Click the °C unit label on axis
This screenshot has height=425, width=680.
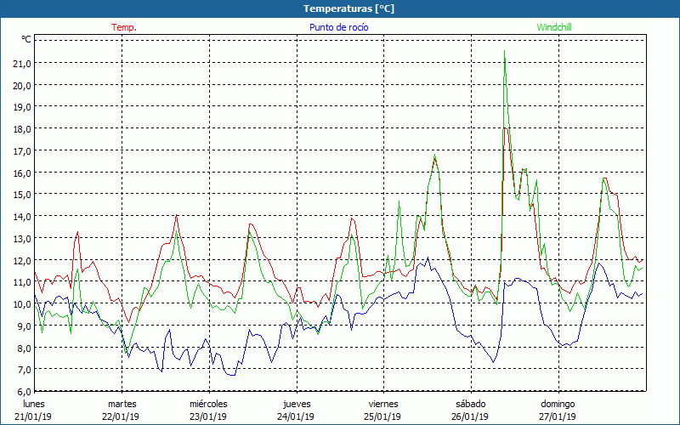(x=26, y=39)
